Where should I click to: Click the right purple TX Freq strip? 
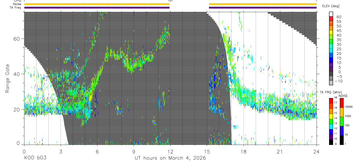click(x=263, y=8)
